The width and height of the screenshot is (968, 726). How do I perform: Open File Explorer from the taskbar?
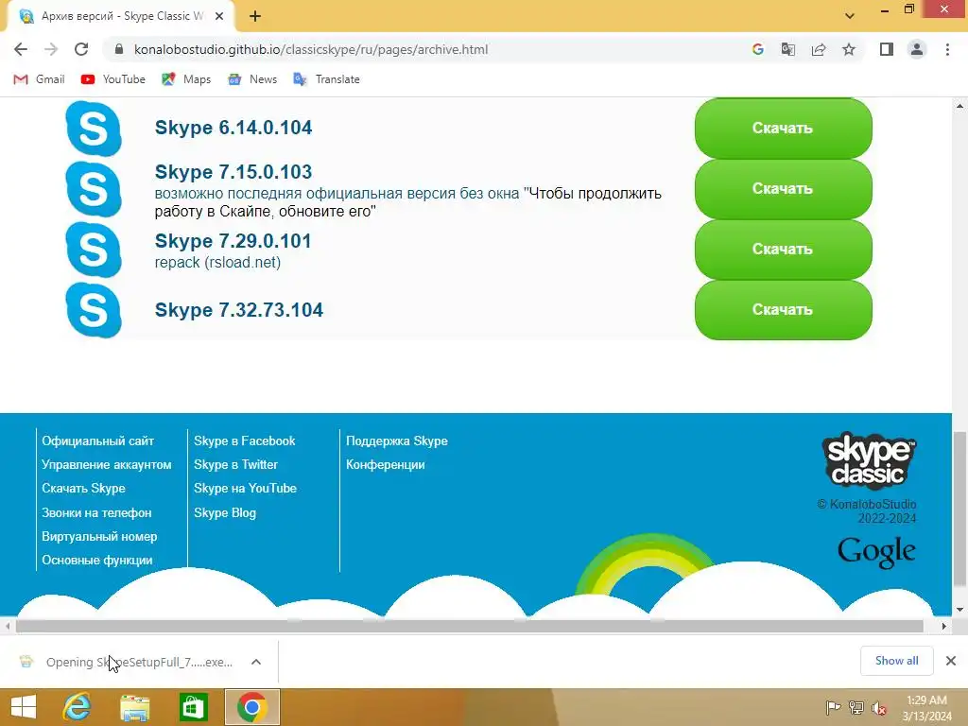(x=134, y=707)
